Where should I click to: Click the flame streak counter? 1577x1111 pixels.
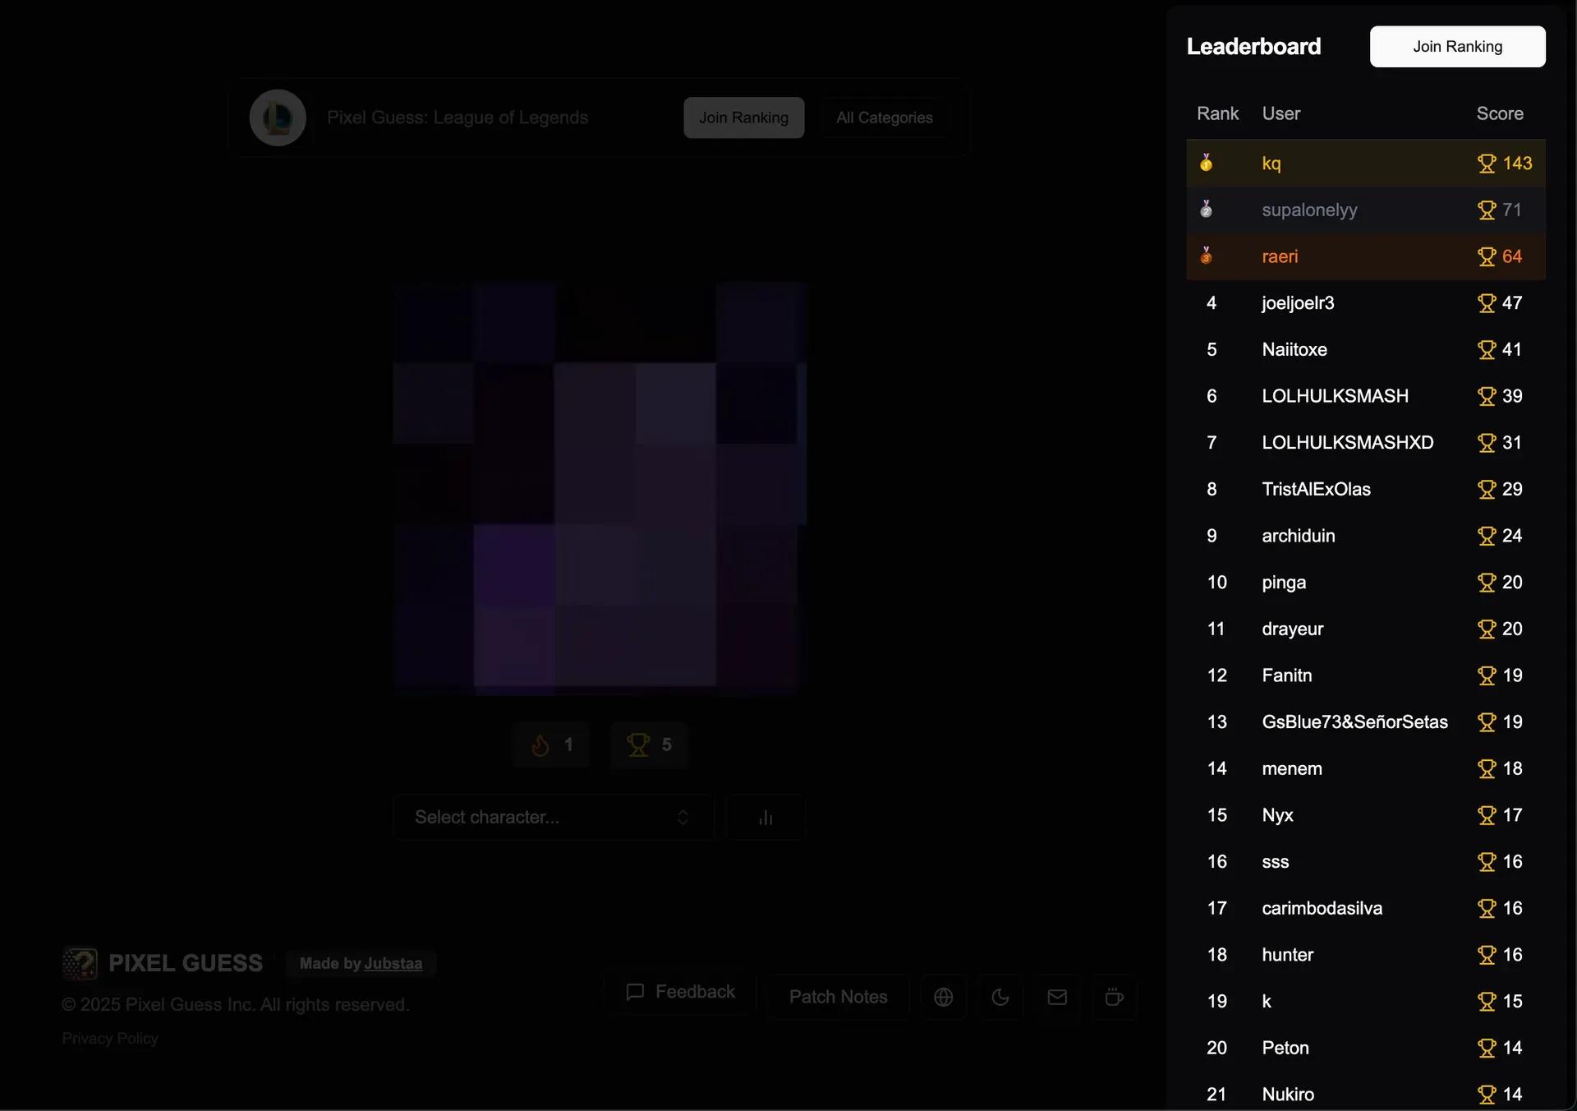click(x=550, y=745)
